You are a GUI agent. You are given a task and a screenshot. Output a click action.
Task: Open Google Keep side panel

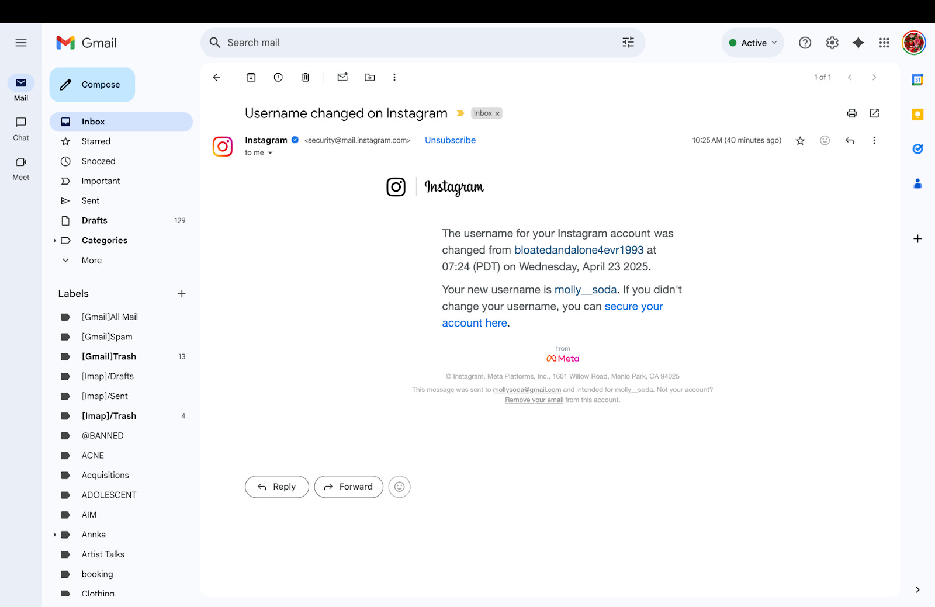pos(917,115)
